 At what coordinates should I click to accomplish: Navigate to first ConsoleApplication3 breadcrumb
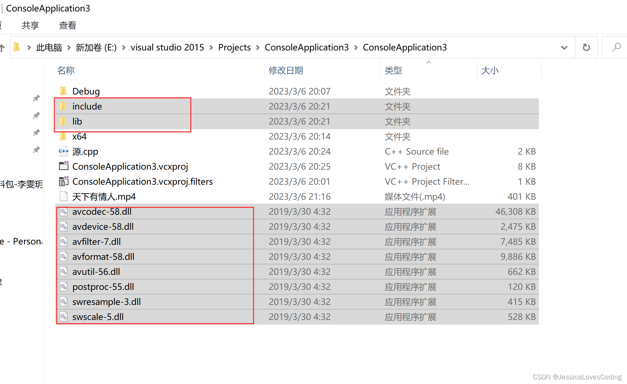coord(307,48)
